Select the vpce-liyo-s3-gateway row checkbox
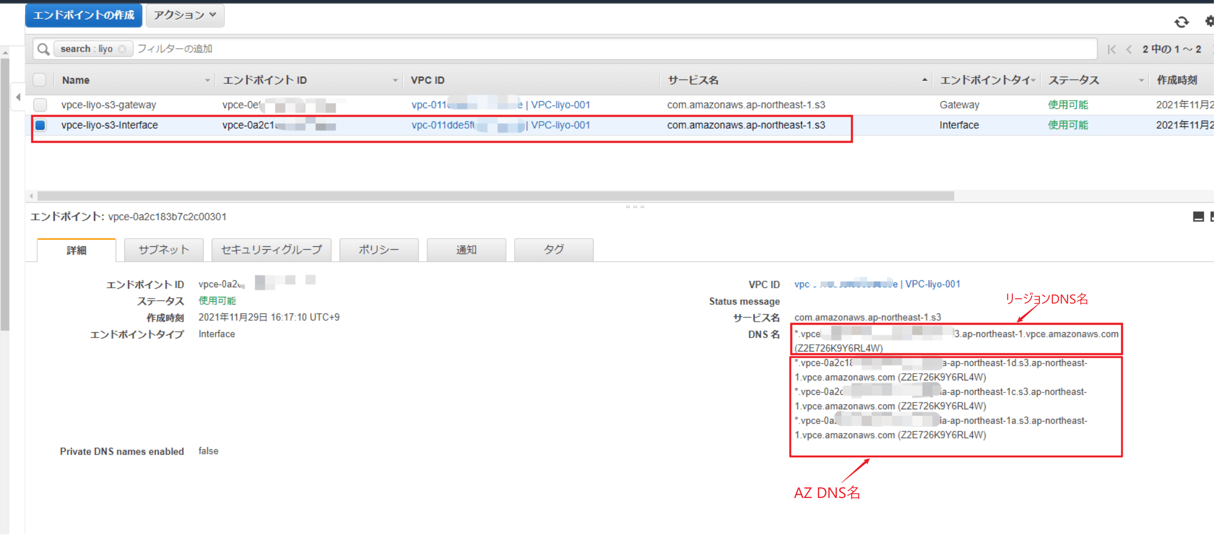Screen dimensions: 1225x539 40,105
